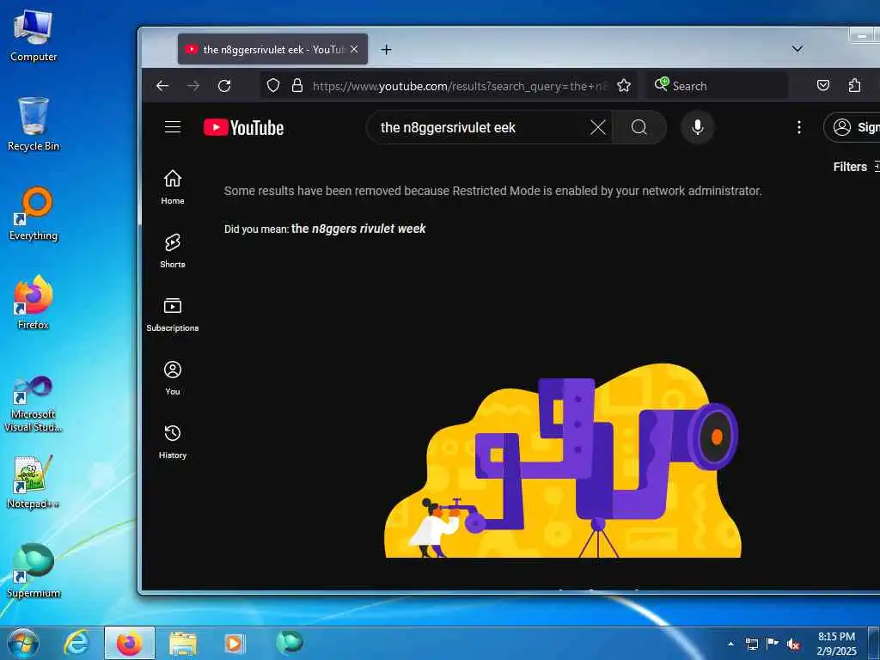Open History in the sidebar

172,442
